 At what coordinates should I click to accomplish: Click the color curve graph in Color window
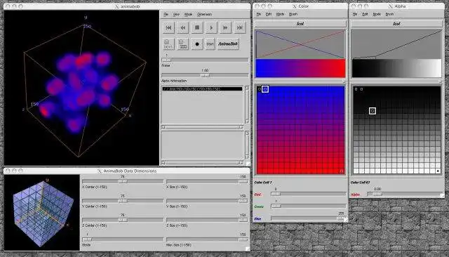pyautogui.click(x=300, y=44)
